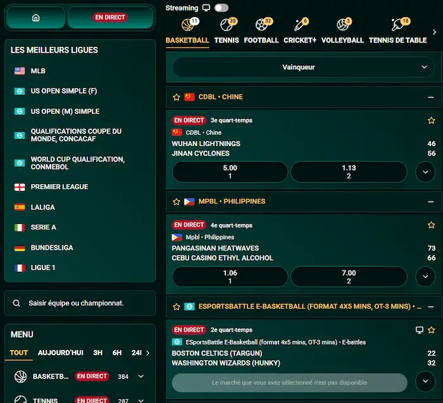Star the MPBL Philippines league header
The height and width of the screenshot is (403, 443).
(177, 202)
